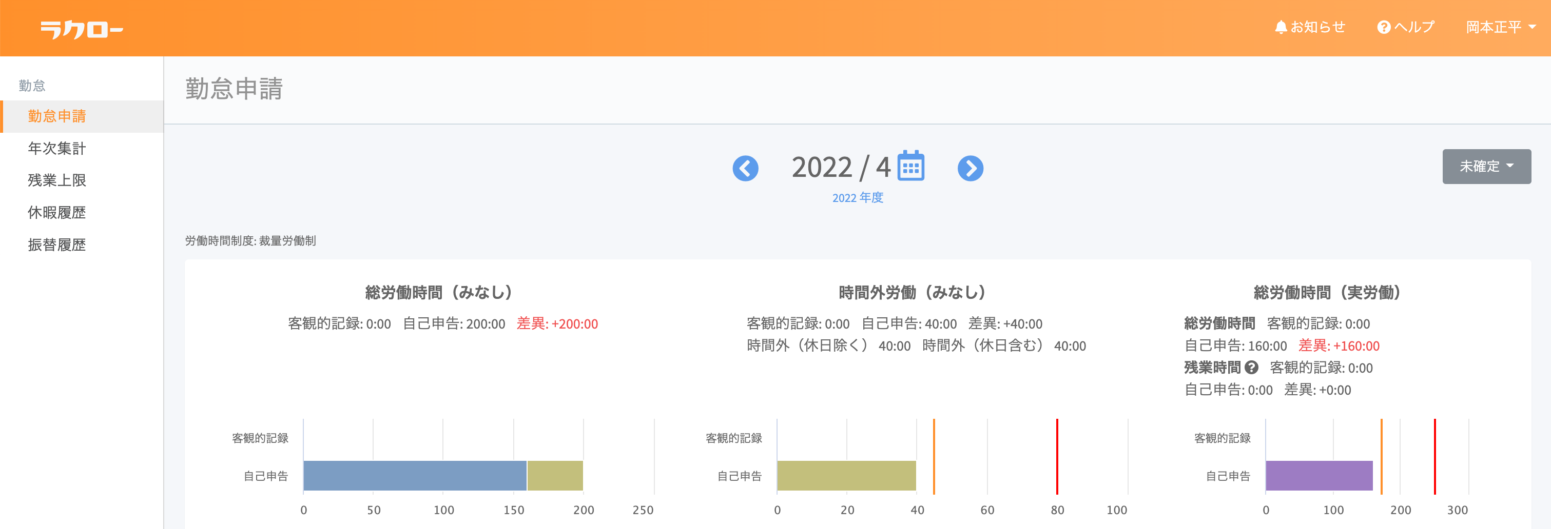
Task: Click the 総労働時間（みなし）heading
Action: (438, 293)
